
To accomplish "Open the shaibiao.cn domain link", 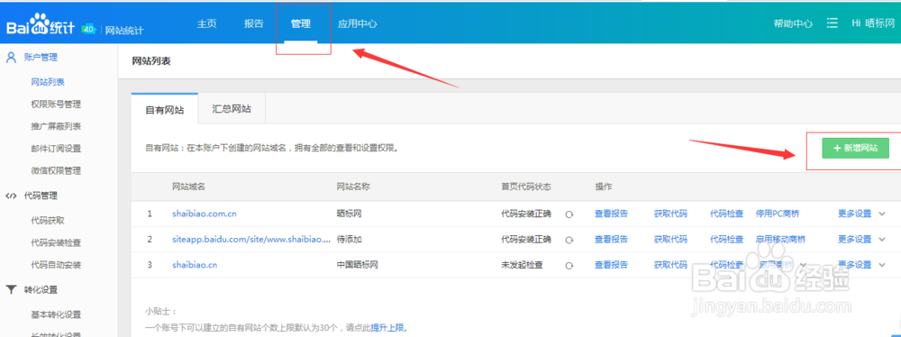I will pos(195,265).
